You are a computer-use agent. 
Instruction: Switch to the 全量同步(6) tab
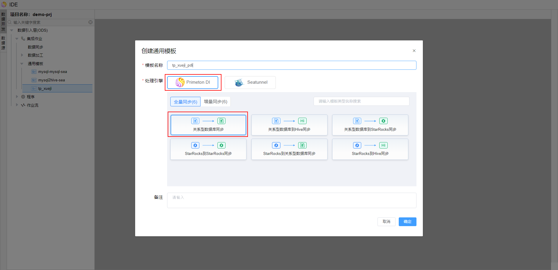coord(185,102)
